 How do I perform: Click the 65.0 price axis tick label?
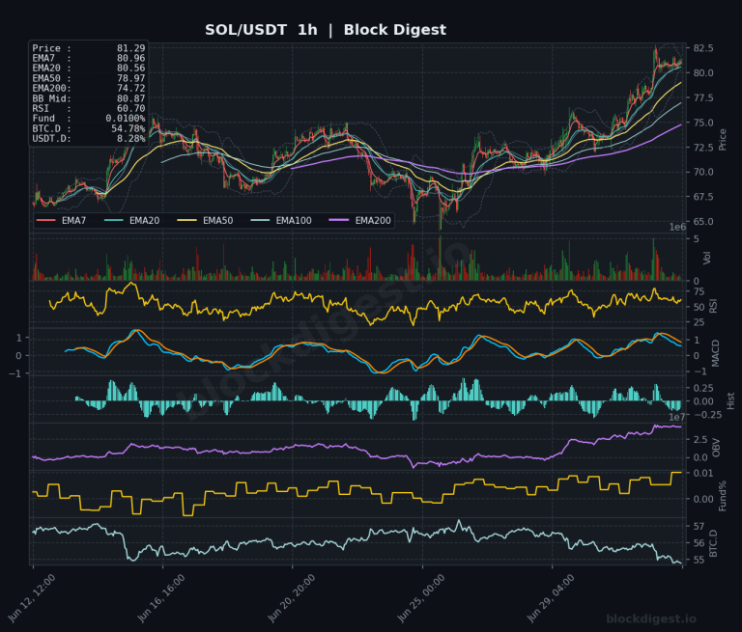tap(703, 222)
